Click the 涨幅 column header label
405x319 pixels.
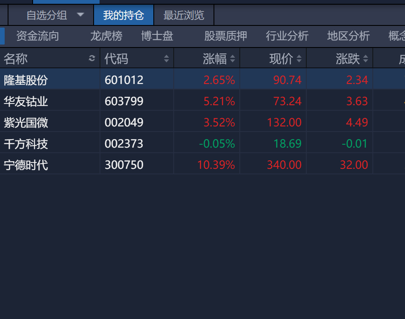pyautogui.click(x=215, y=59)
